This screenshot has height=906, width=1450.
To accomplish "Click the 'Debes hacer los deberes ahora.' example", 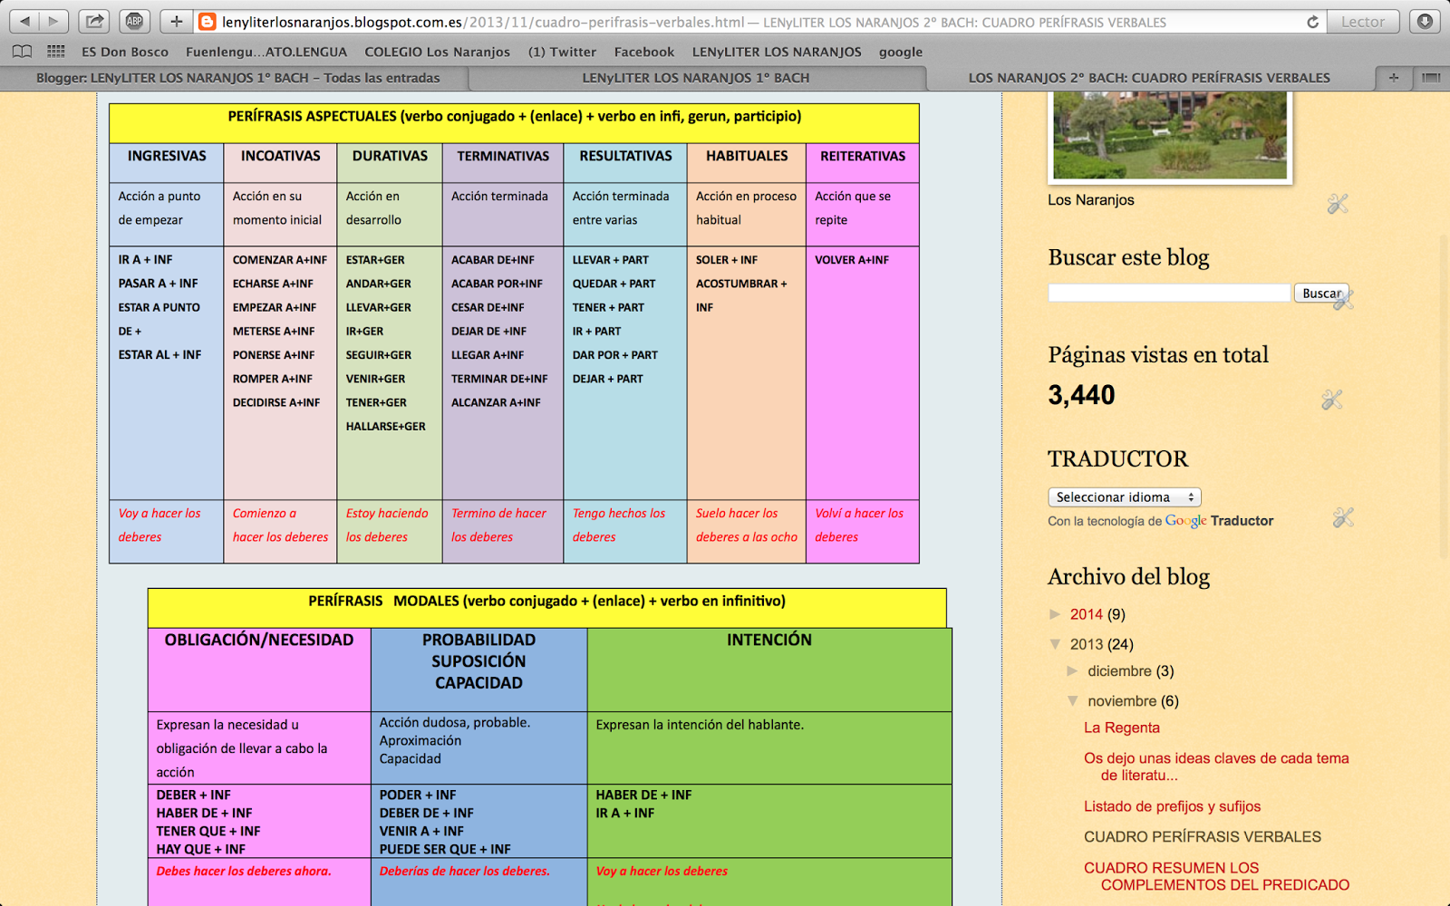I will [x=244, y=871].
